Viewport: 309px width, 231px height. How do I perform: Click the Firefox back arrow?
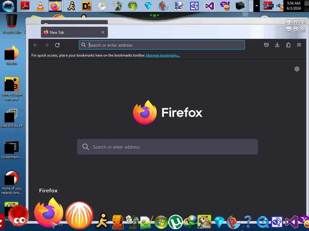pyautogui.click(x=36, y=45)
